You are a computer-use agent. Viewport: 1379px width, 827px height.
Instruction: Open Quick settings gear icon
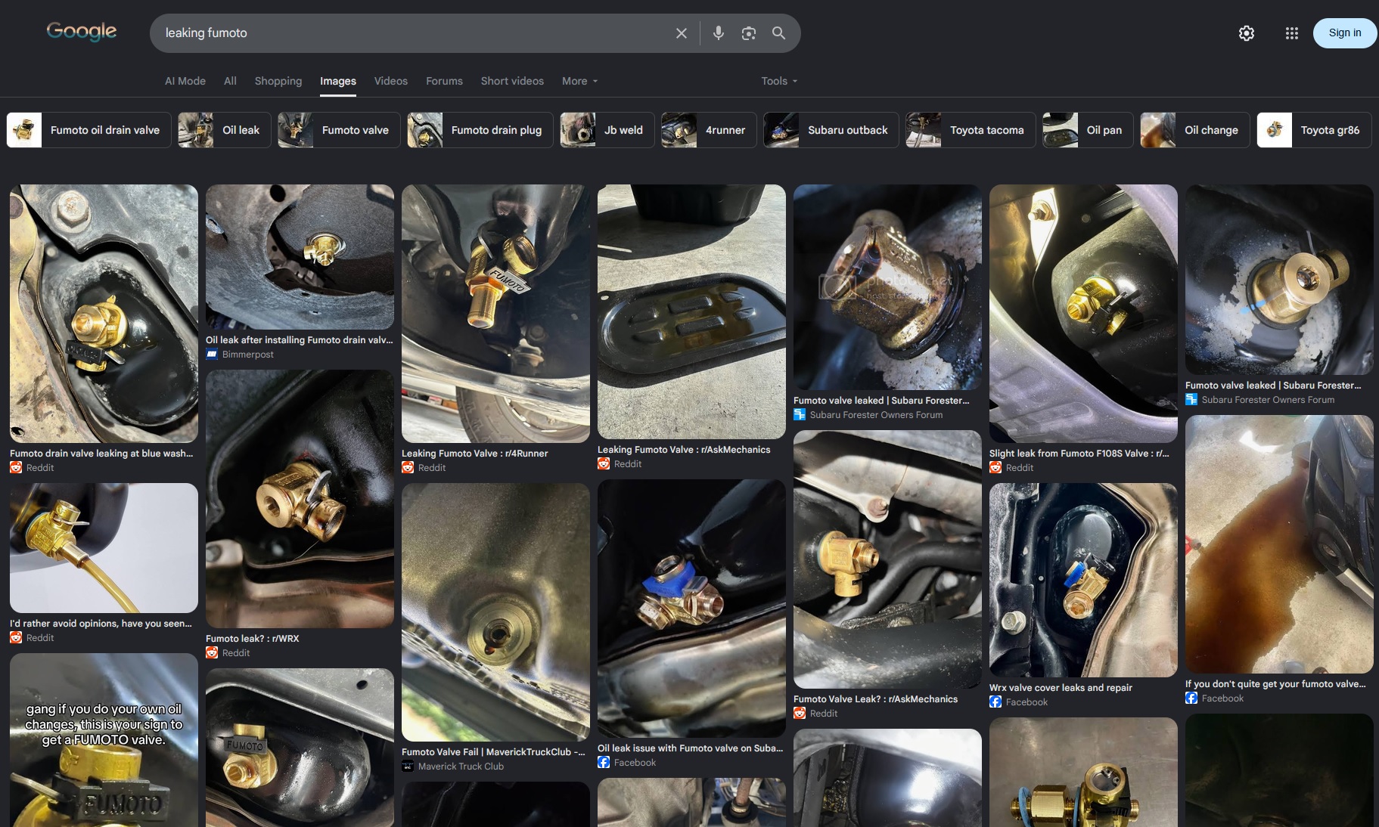point(1247,33)
